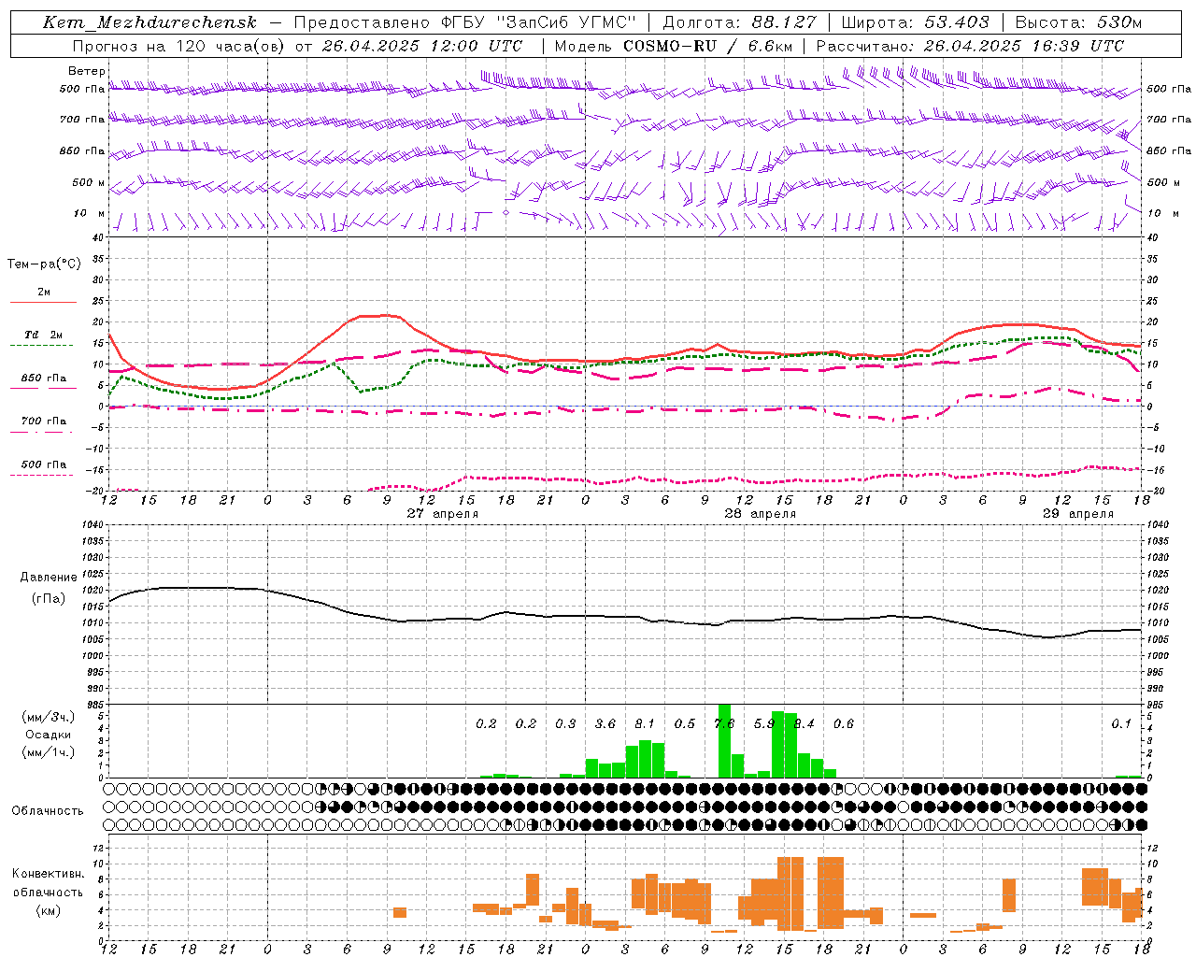The height and width of the screenshot is (957, 1196).
Task: Click "Прогноз на 120 часа(ов)" forecast label
Action: (178, 46)
